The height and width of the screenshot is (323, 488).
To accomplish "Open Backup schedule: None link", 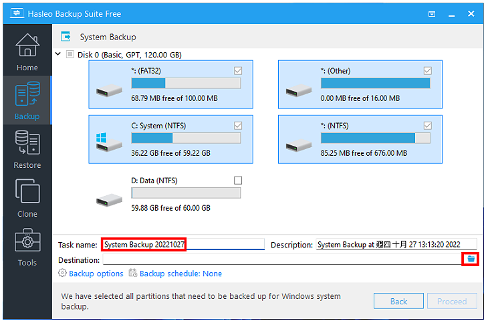I will [180, 274].
